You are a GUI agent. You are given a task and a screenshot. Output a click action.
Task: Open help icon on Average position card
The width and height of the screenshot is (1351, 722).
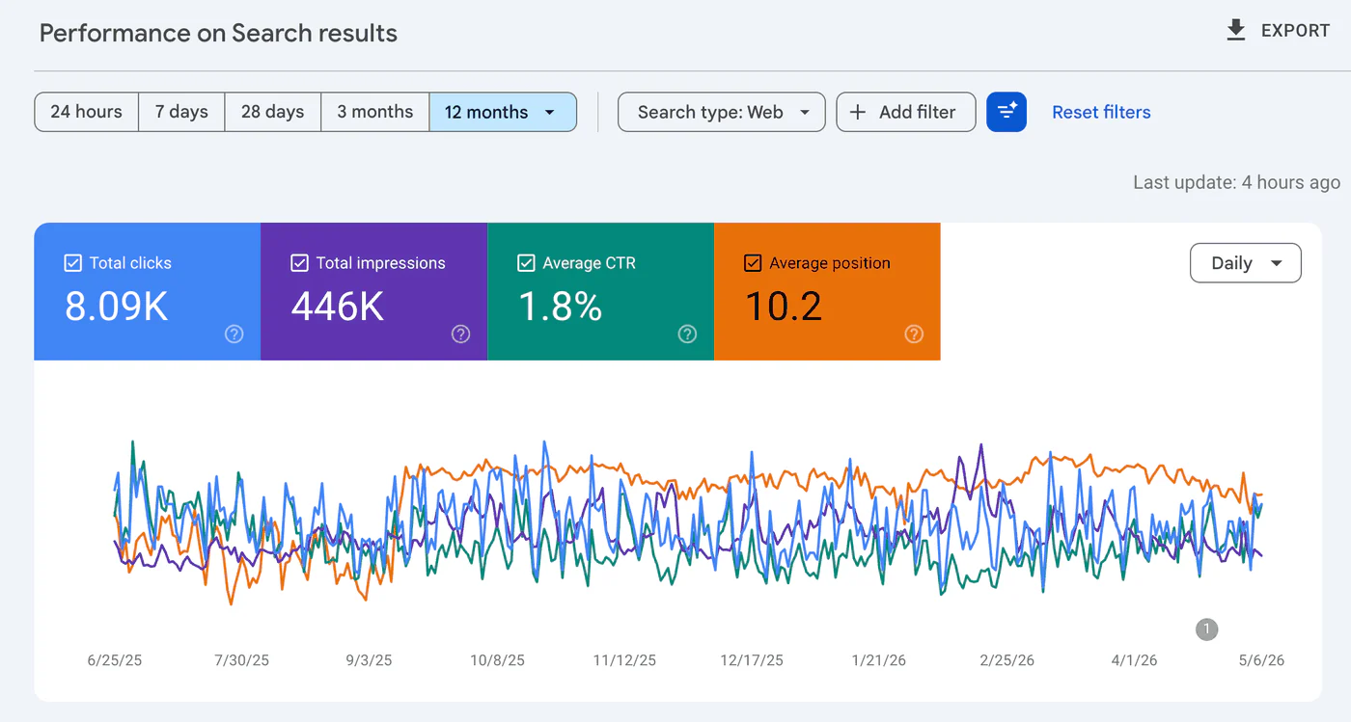(x=914, y=334)
